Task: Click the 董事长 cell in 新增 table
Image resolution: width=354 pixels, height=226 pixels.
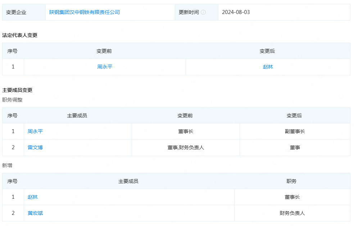Action: click(x=292, y=197)
